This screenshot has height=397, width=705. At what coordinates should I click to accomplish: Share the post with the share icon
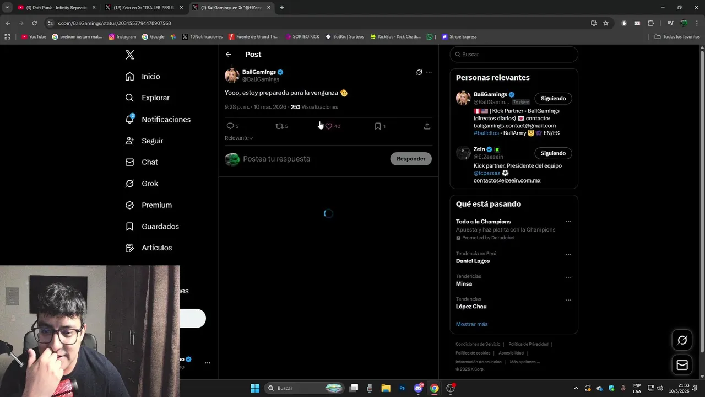(x=427, y=126)
